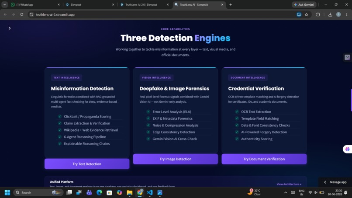Click 6-Agent Reasoning Pipeline item
The image size is (352, 198).
pos(85,137)
